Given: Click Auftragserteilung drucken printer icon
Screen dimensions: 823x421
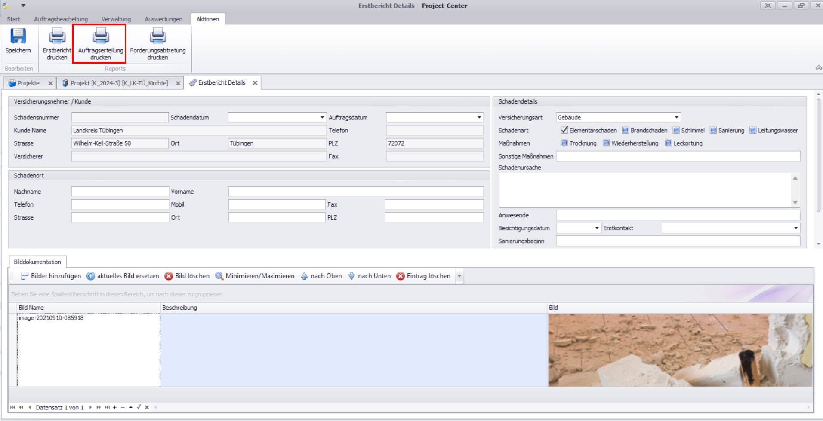Looking at the screenshot, I should 101,37.
